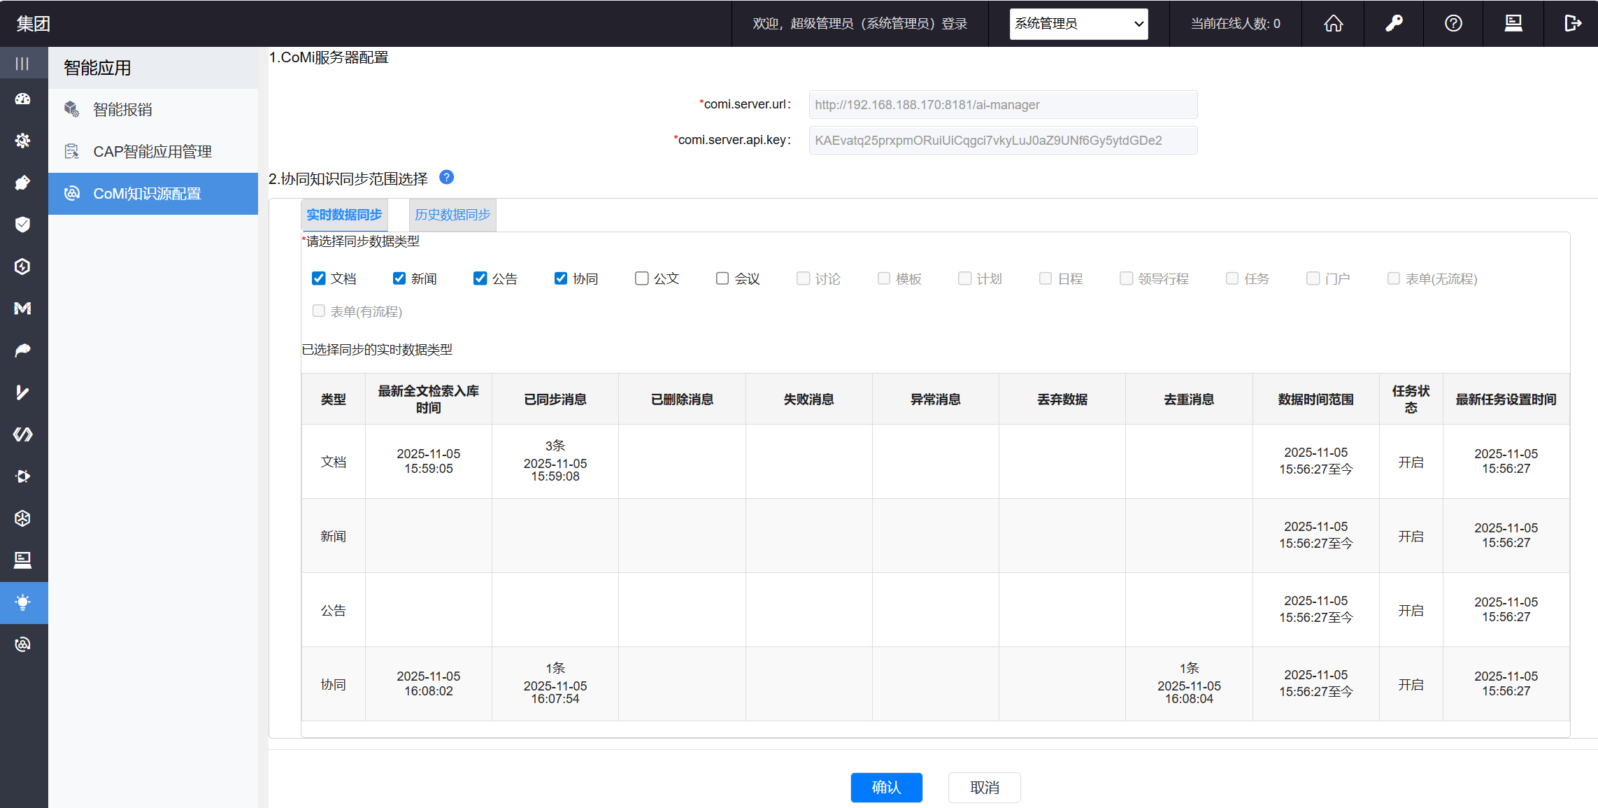The width and height of the screenshot is (1598, 808).
Task: Open CAP智能应用管理 menu item
Action: point(152,152)
